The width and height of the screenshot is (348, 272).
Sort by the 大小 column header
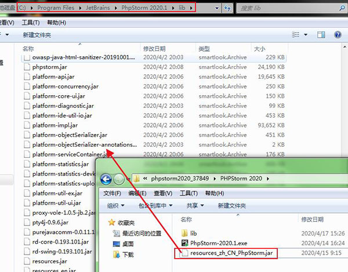click(x=259, y=49)
